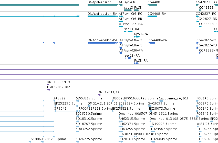Screen dimensions: 218x143
Task: Select the RP003666498.5prime EST label
Action: (x=141, y=98)
